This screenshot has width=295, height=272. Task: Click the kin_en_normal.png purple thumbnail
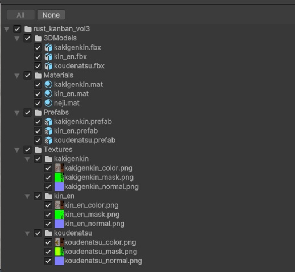pyautogui.click(x=59, y=224)
